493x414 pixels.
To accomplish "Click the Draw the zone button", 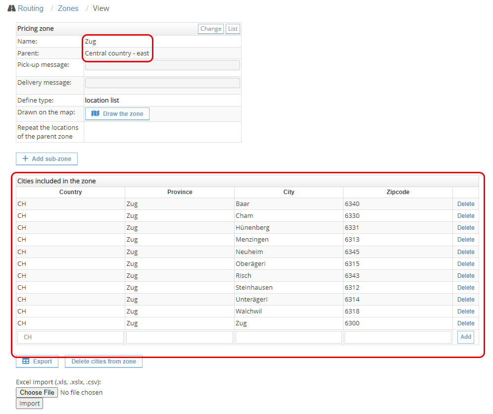I will coord(117,113).
